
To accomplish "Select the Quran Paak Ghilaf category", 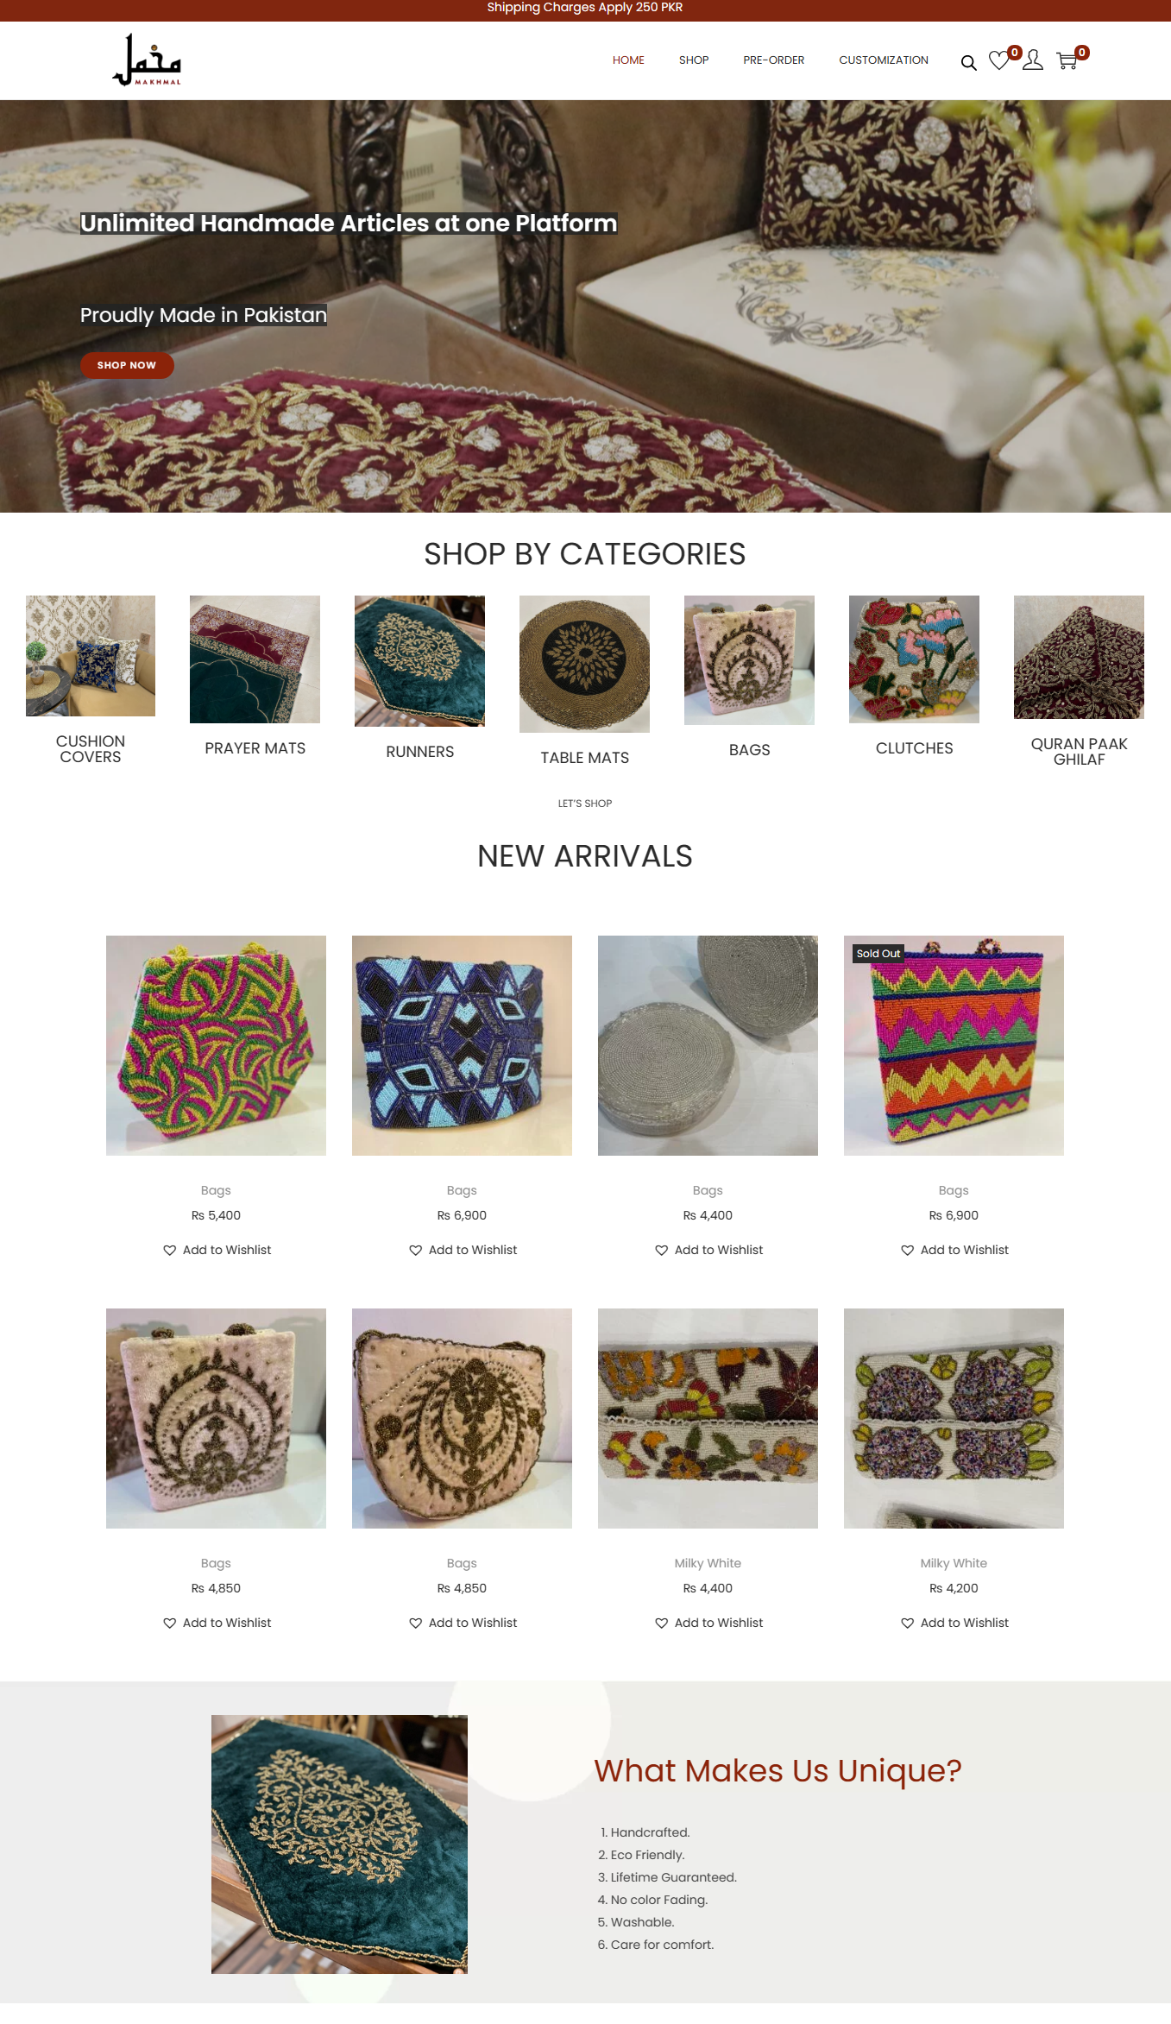I will point(1079,657).
